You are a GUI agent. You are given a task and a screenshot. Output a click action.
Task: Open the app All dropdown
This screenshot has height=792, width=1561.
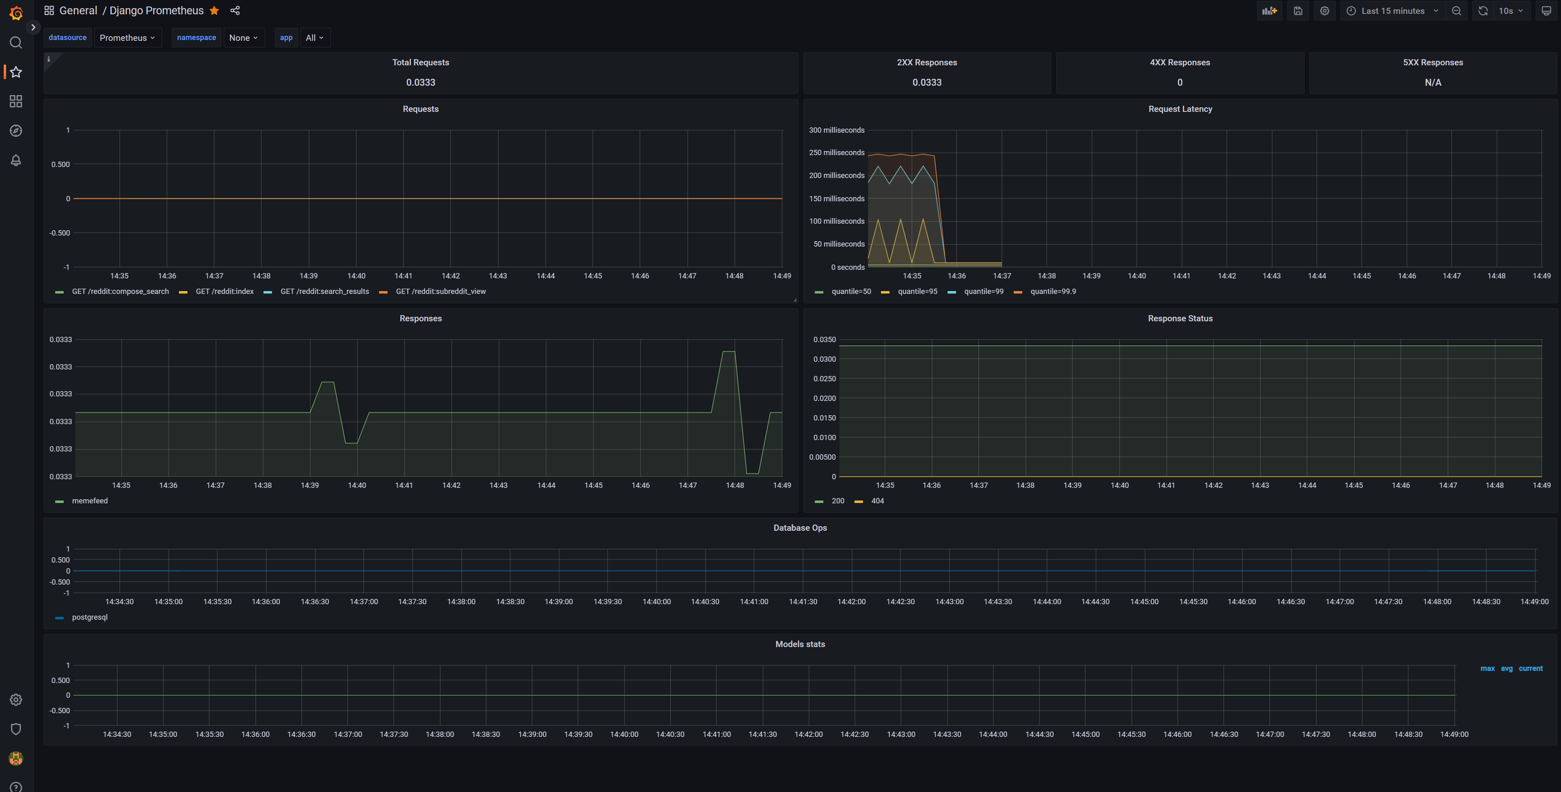315,38
